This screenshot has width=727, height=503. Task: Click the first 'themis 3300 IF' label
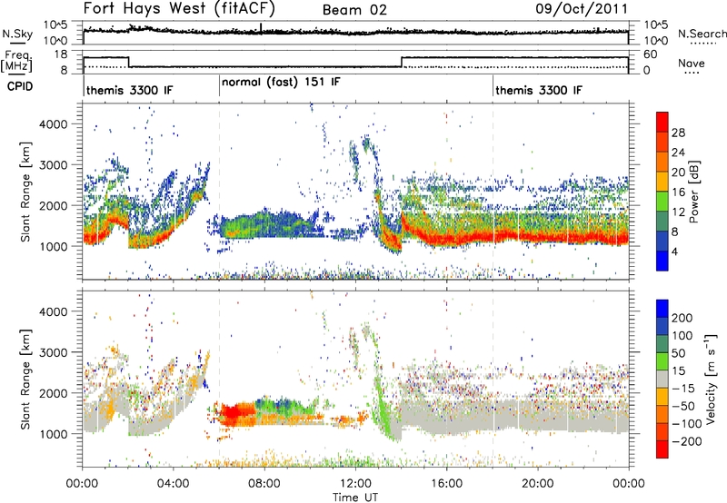[x=129, y=90]
